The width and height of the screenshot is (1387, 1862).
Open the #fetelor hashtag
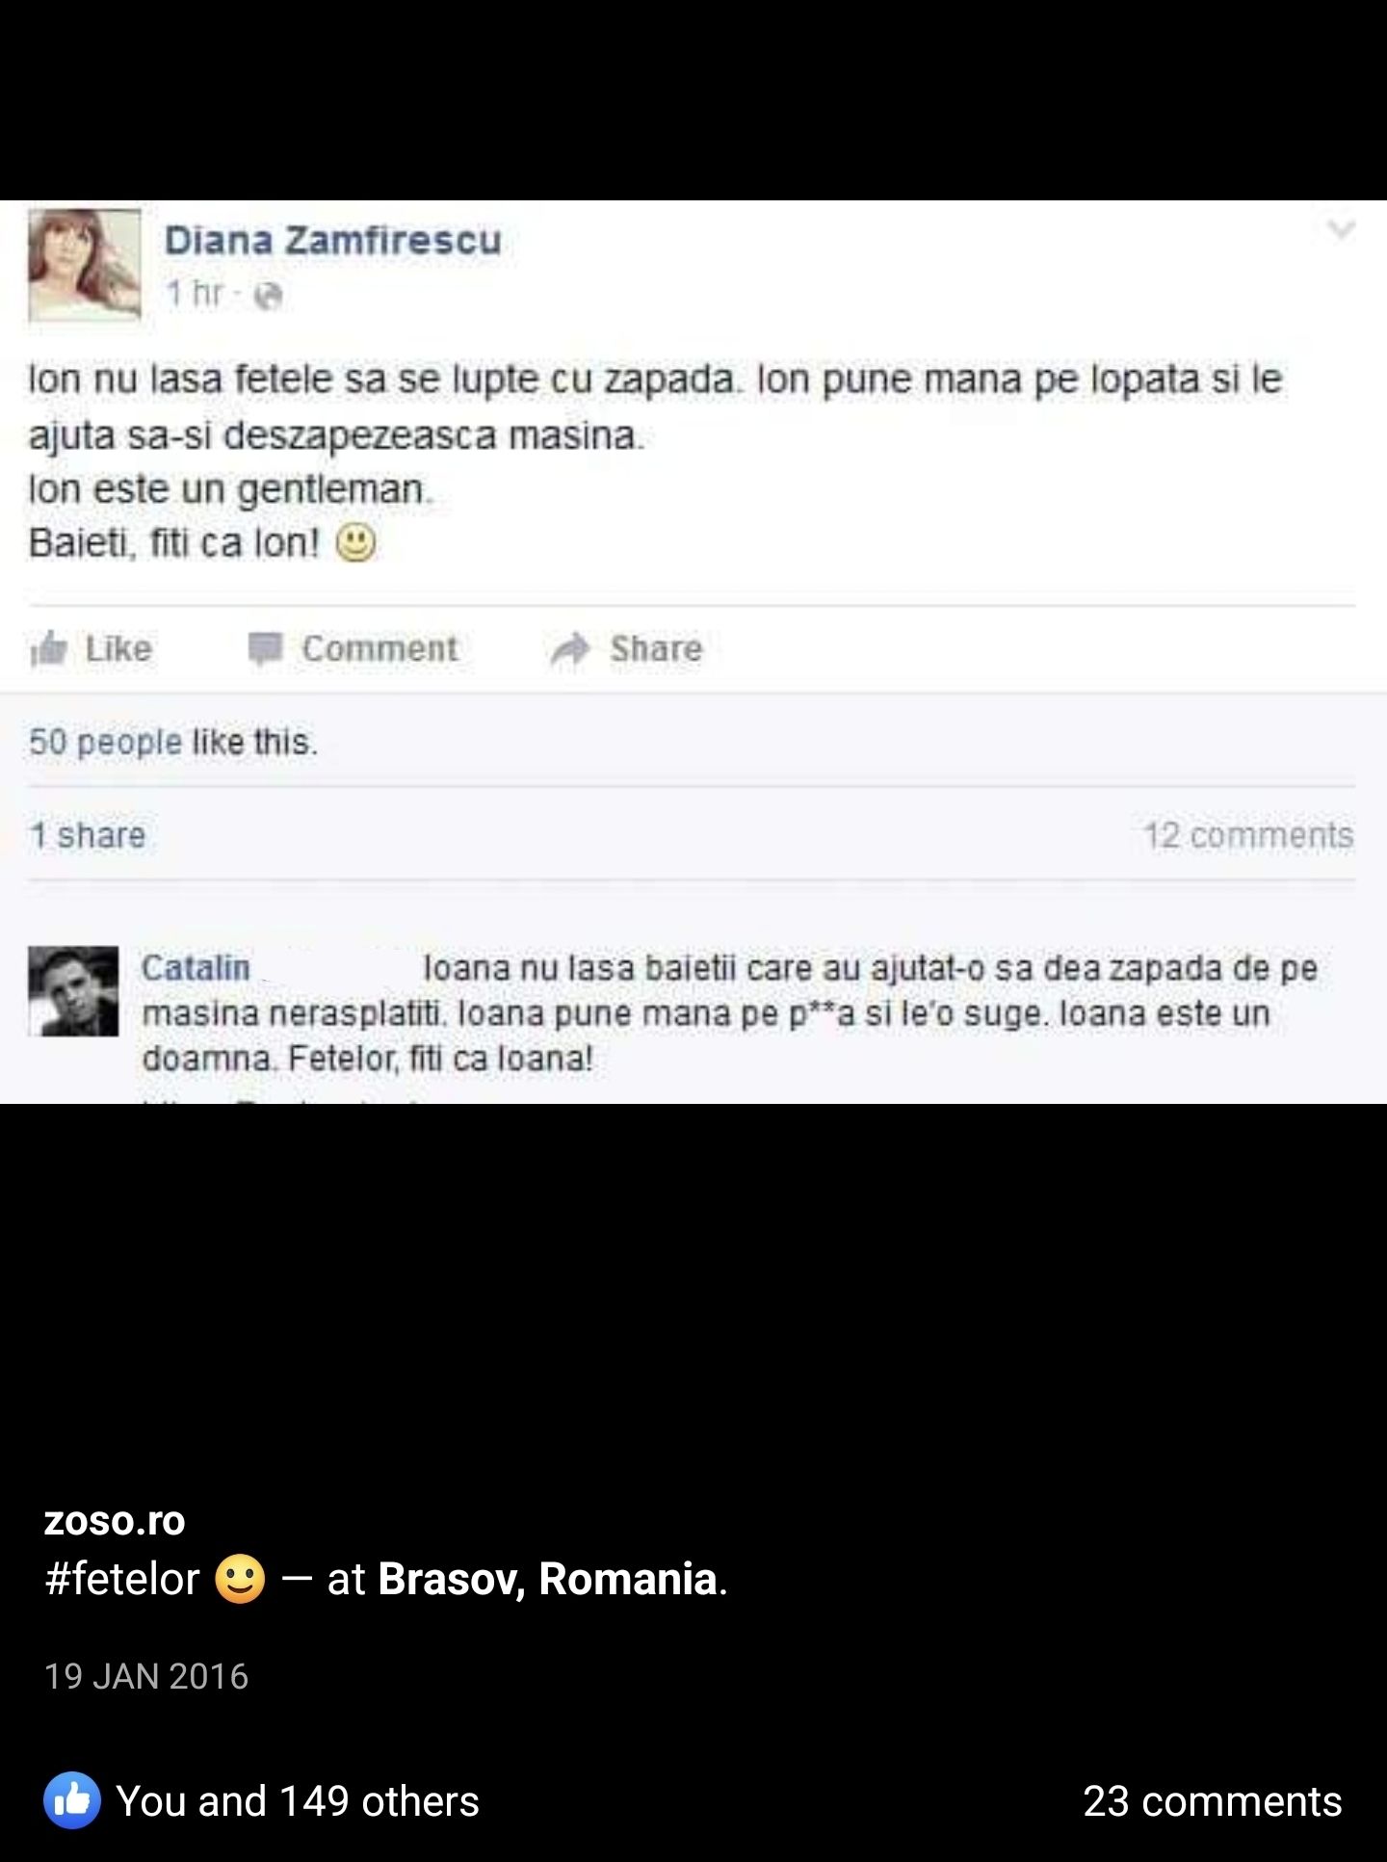(x=122, y=1579)
